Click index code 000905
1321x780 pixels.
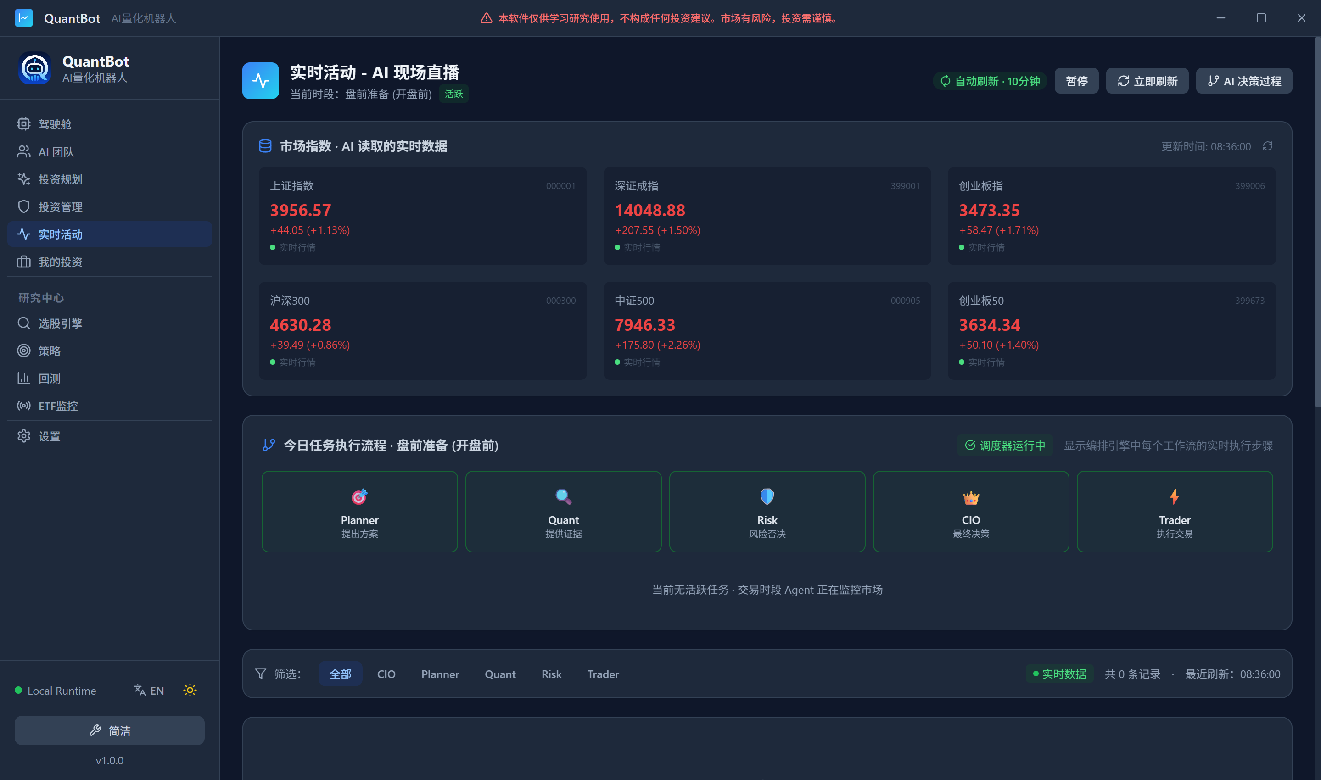(905, 301)
